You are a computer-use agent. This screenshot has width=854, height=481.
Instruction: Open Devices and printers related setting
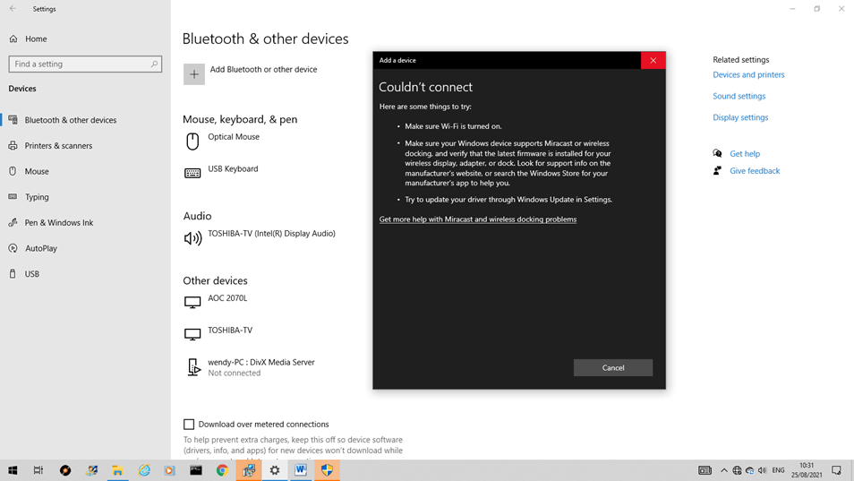pos(748,74)
